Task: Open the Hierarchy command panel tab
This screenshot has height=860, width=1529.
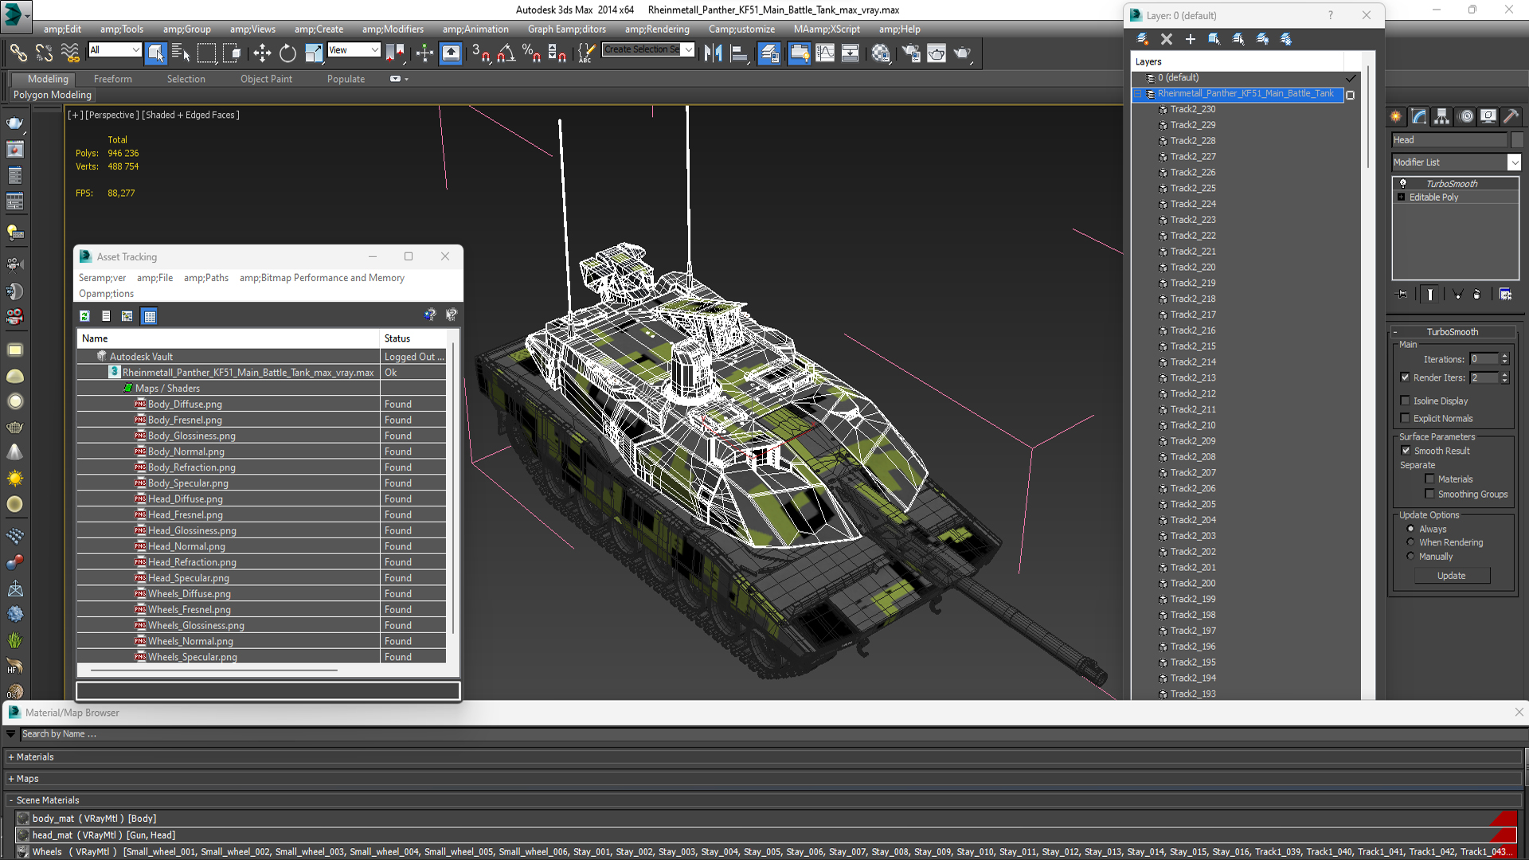Action: (x=1441, y=116)
